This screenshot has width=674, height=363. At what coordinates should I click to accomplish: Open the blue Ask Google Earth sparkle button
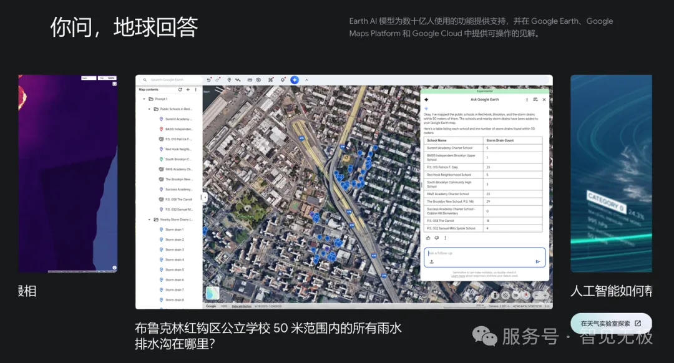tap(295, 80)
